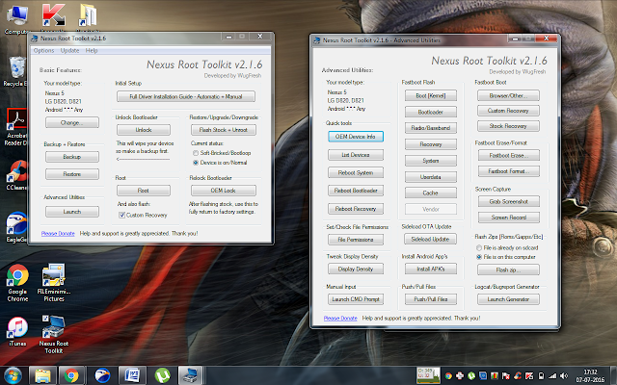Click the Backup button
Viewport: 617px width, 385px height.
(72, 156)
